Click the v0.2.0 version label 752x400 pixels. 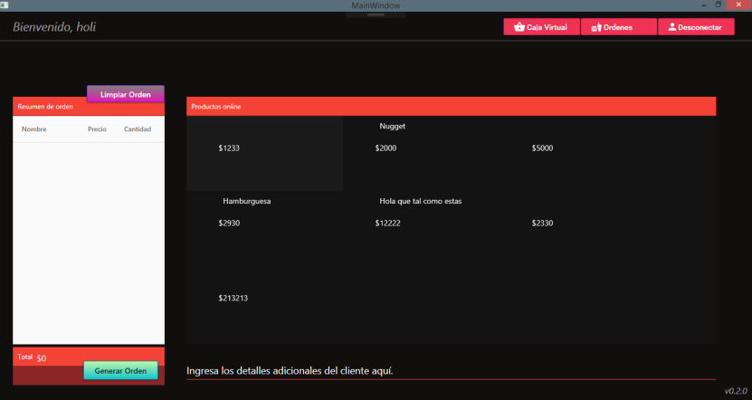coord(736,391)
